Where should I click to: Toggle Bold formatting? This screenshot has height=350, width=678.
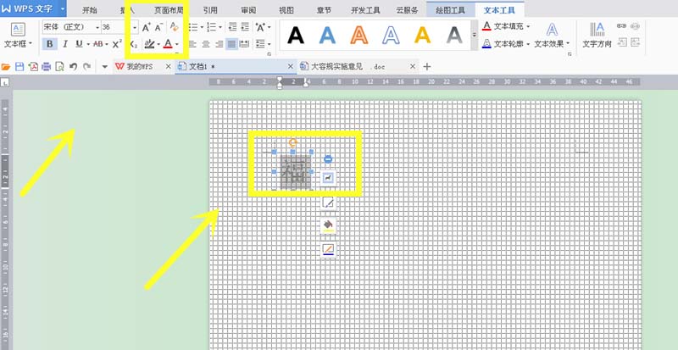pos(49,43)
